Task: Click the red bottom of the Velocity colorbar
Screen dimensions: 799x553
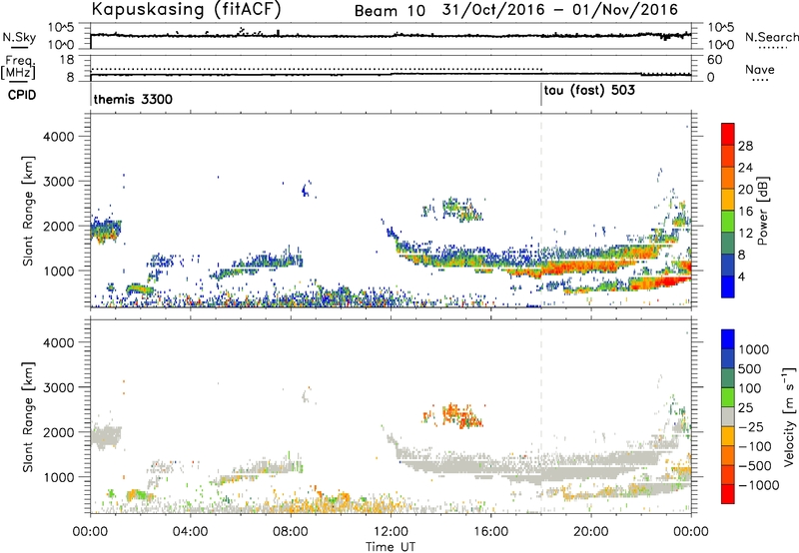Action: (728, 493)
